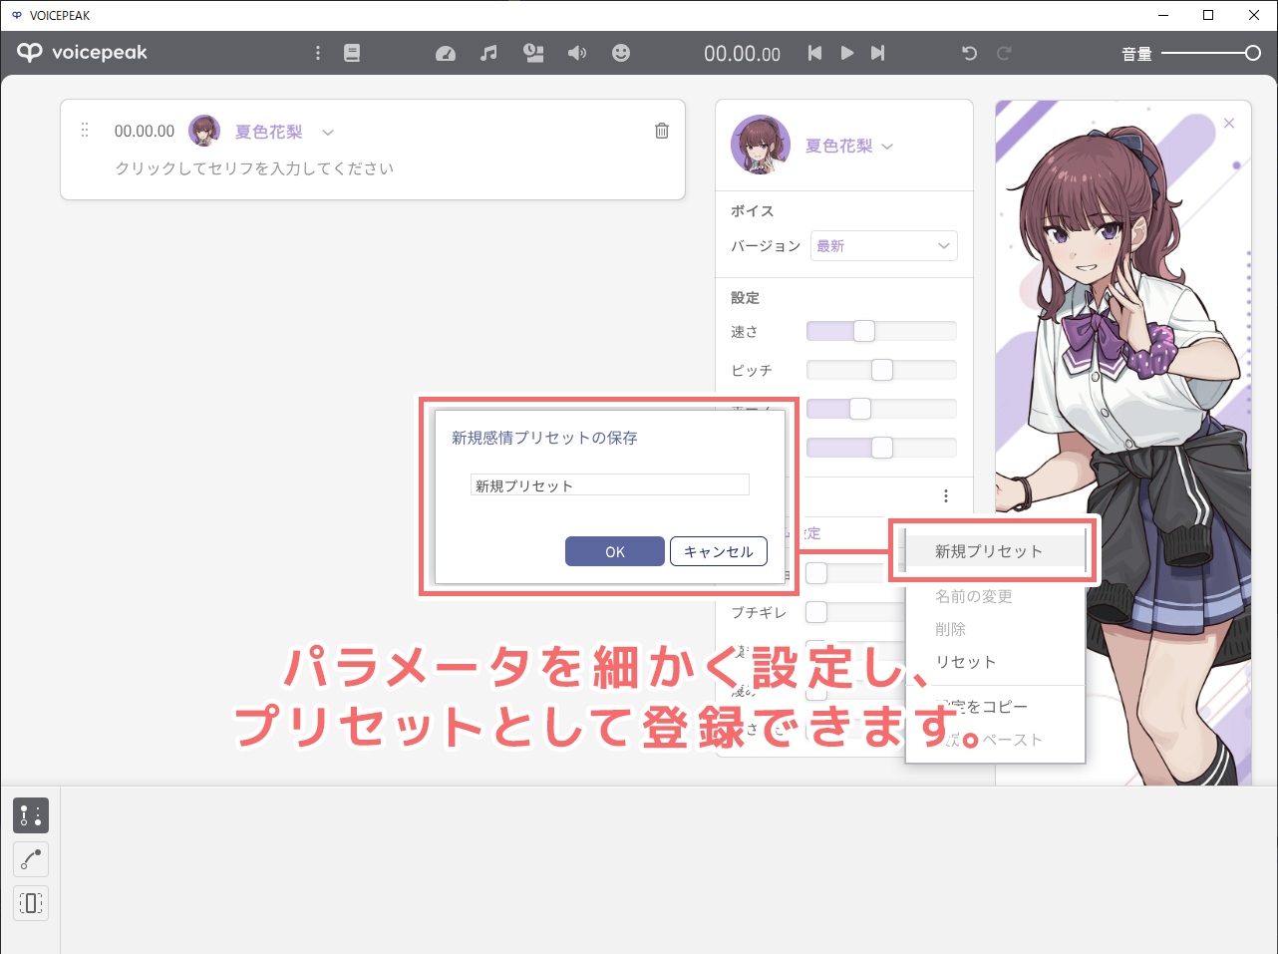Click the drag handle of the line block
This screenshot has width=1278, height=954.
pyautogui.click(x=85, y=130)
